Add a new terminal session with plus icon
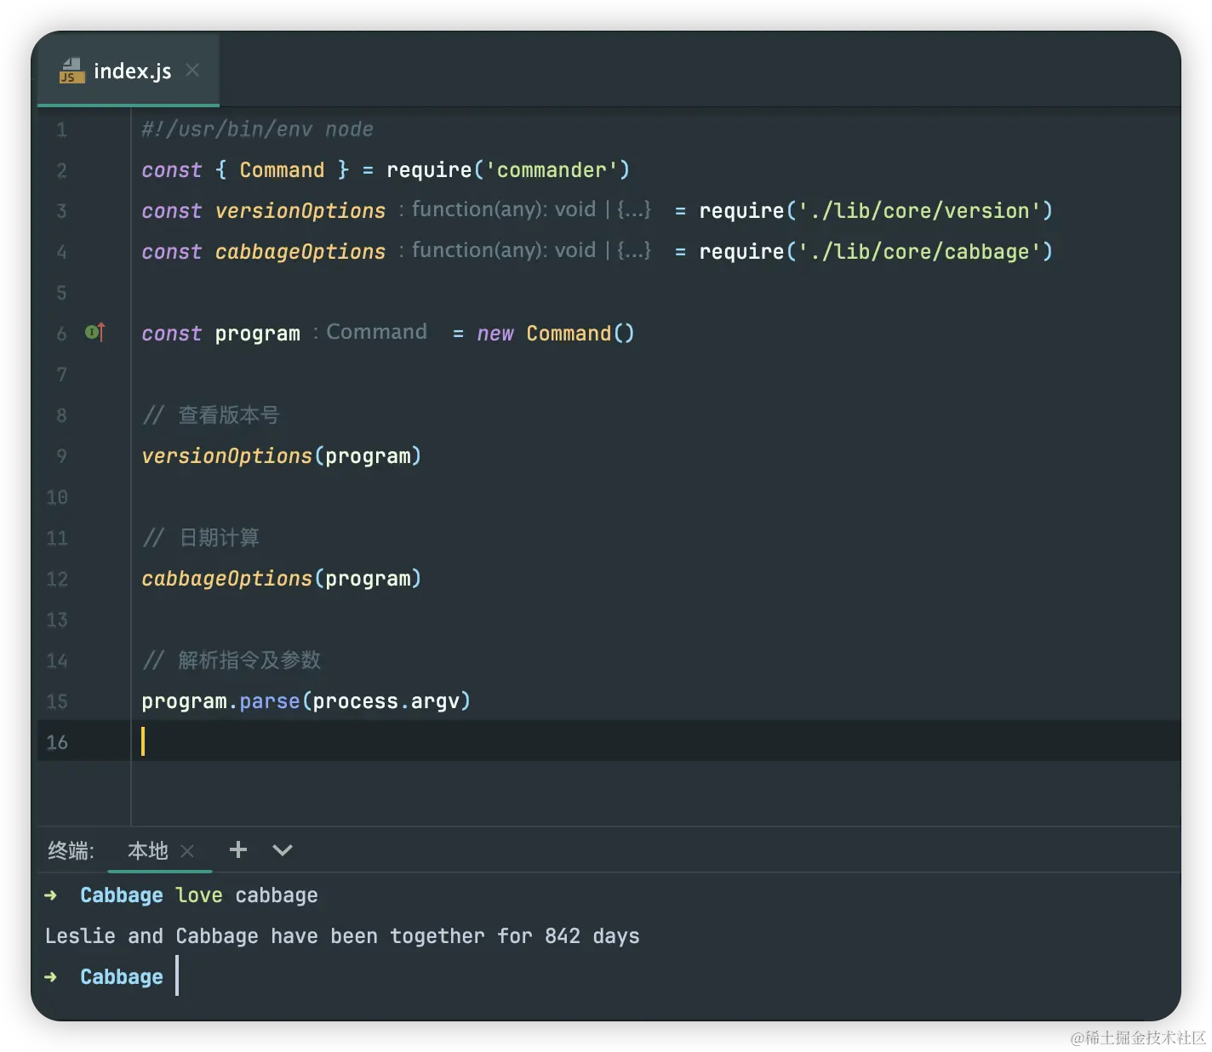This screenshot has height=1052, width=1212. (x=238, y=849)
